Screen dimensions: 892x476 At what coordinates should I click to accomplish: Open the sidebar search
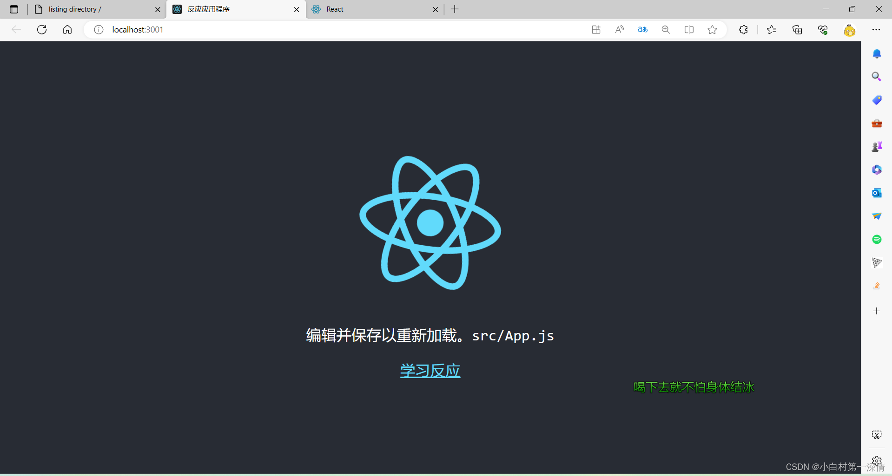point(877,77)
